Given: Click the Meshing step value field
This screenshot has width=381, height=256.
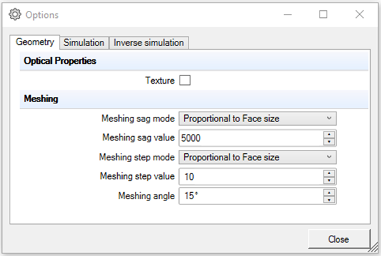Looking at the screenshot, I should coord(251,177).
